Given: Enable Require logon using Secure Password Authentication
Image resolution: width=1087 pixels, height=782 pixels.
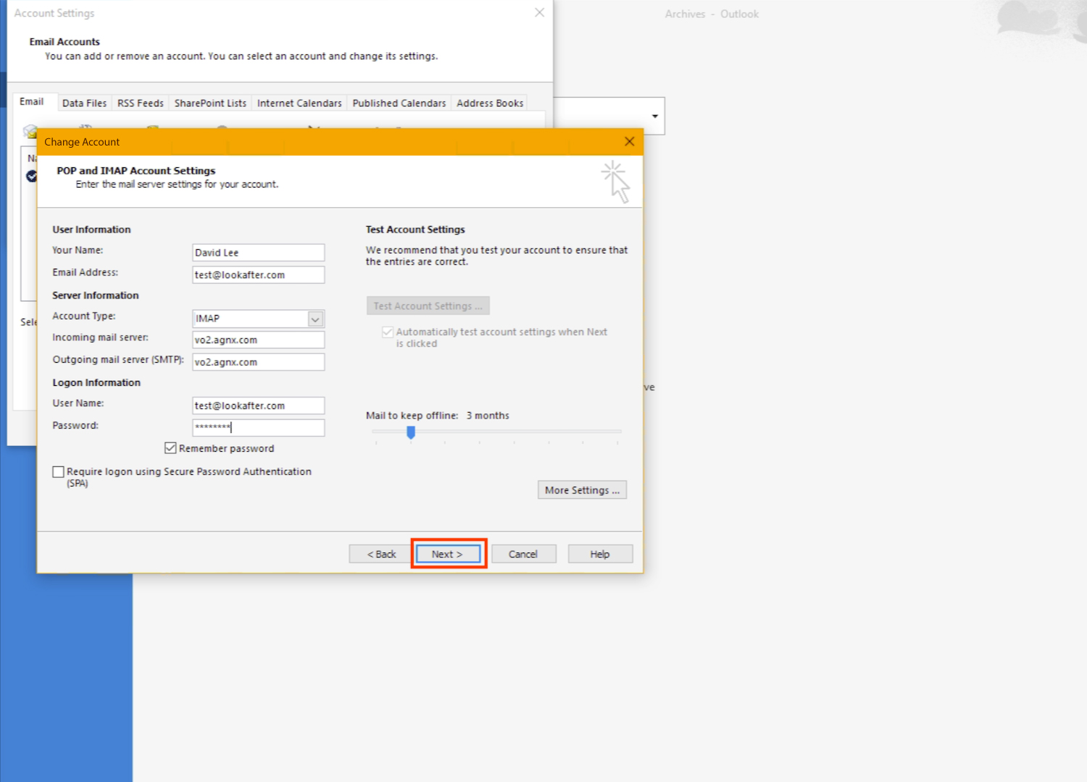Looking at the screenshot, I should [59, 472].
